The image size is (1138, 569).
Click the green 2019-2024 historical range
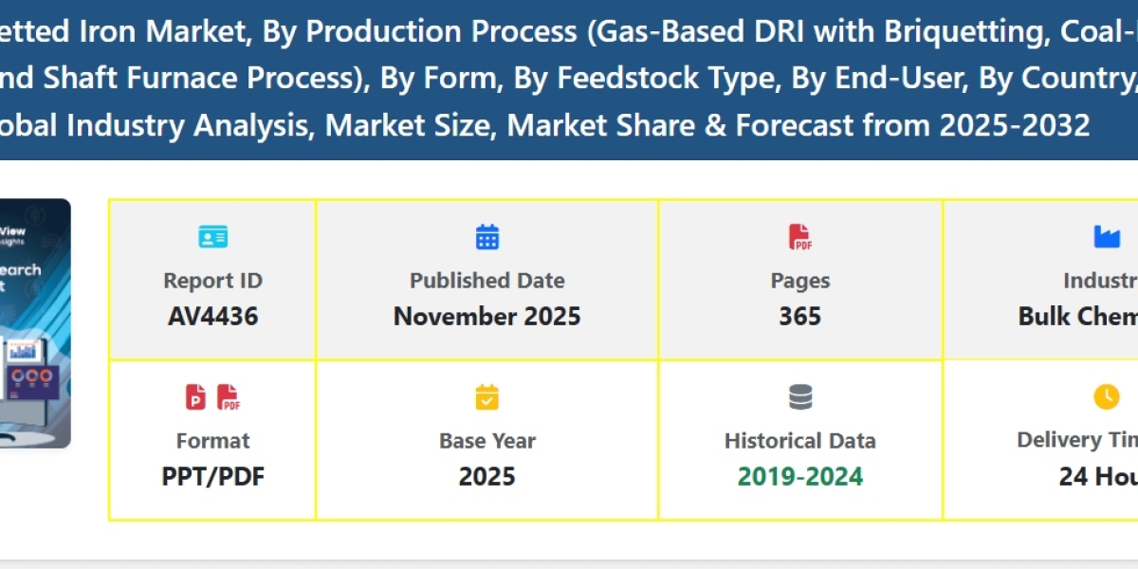click(799, 476)
